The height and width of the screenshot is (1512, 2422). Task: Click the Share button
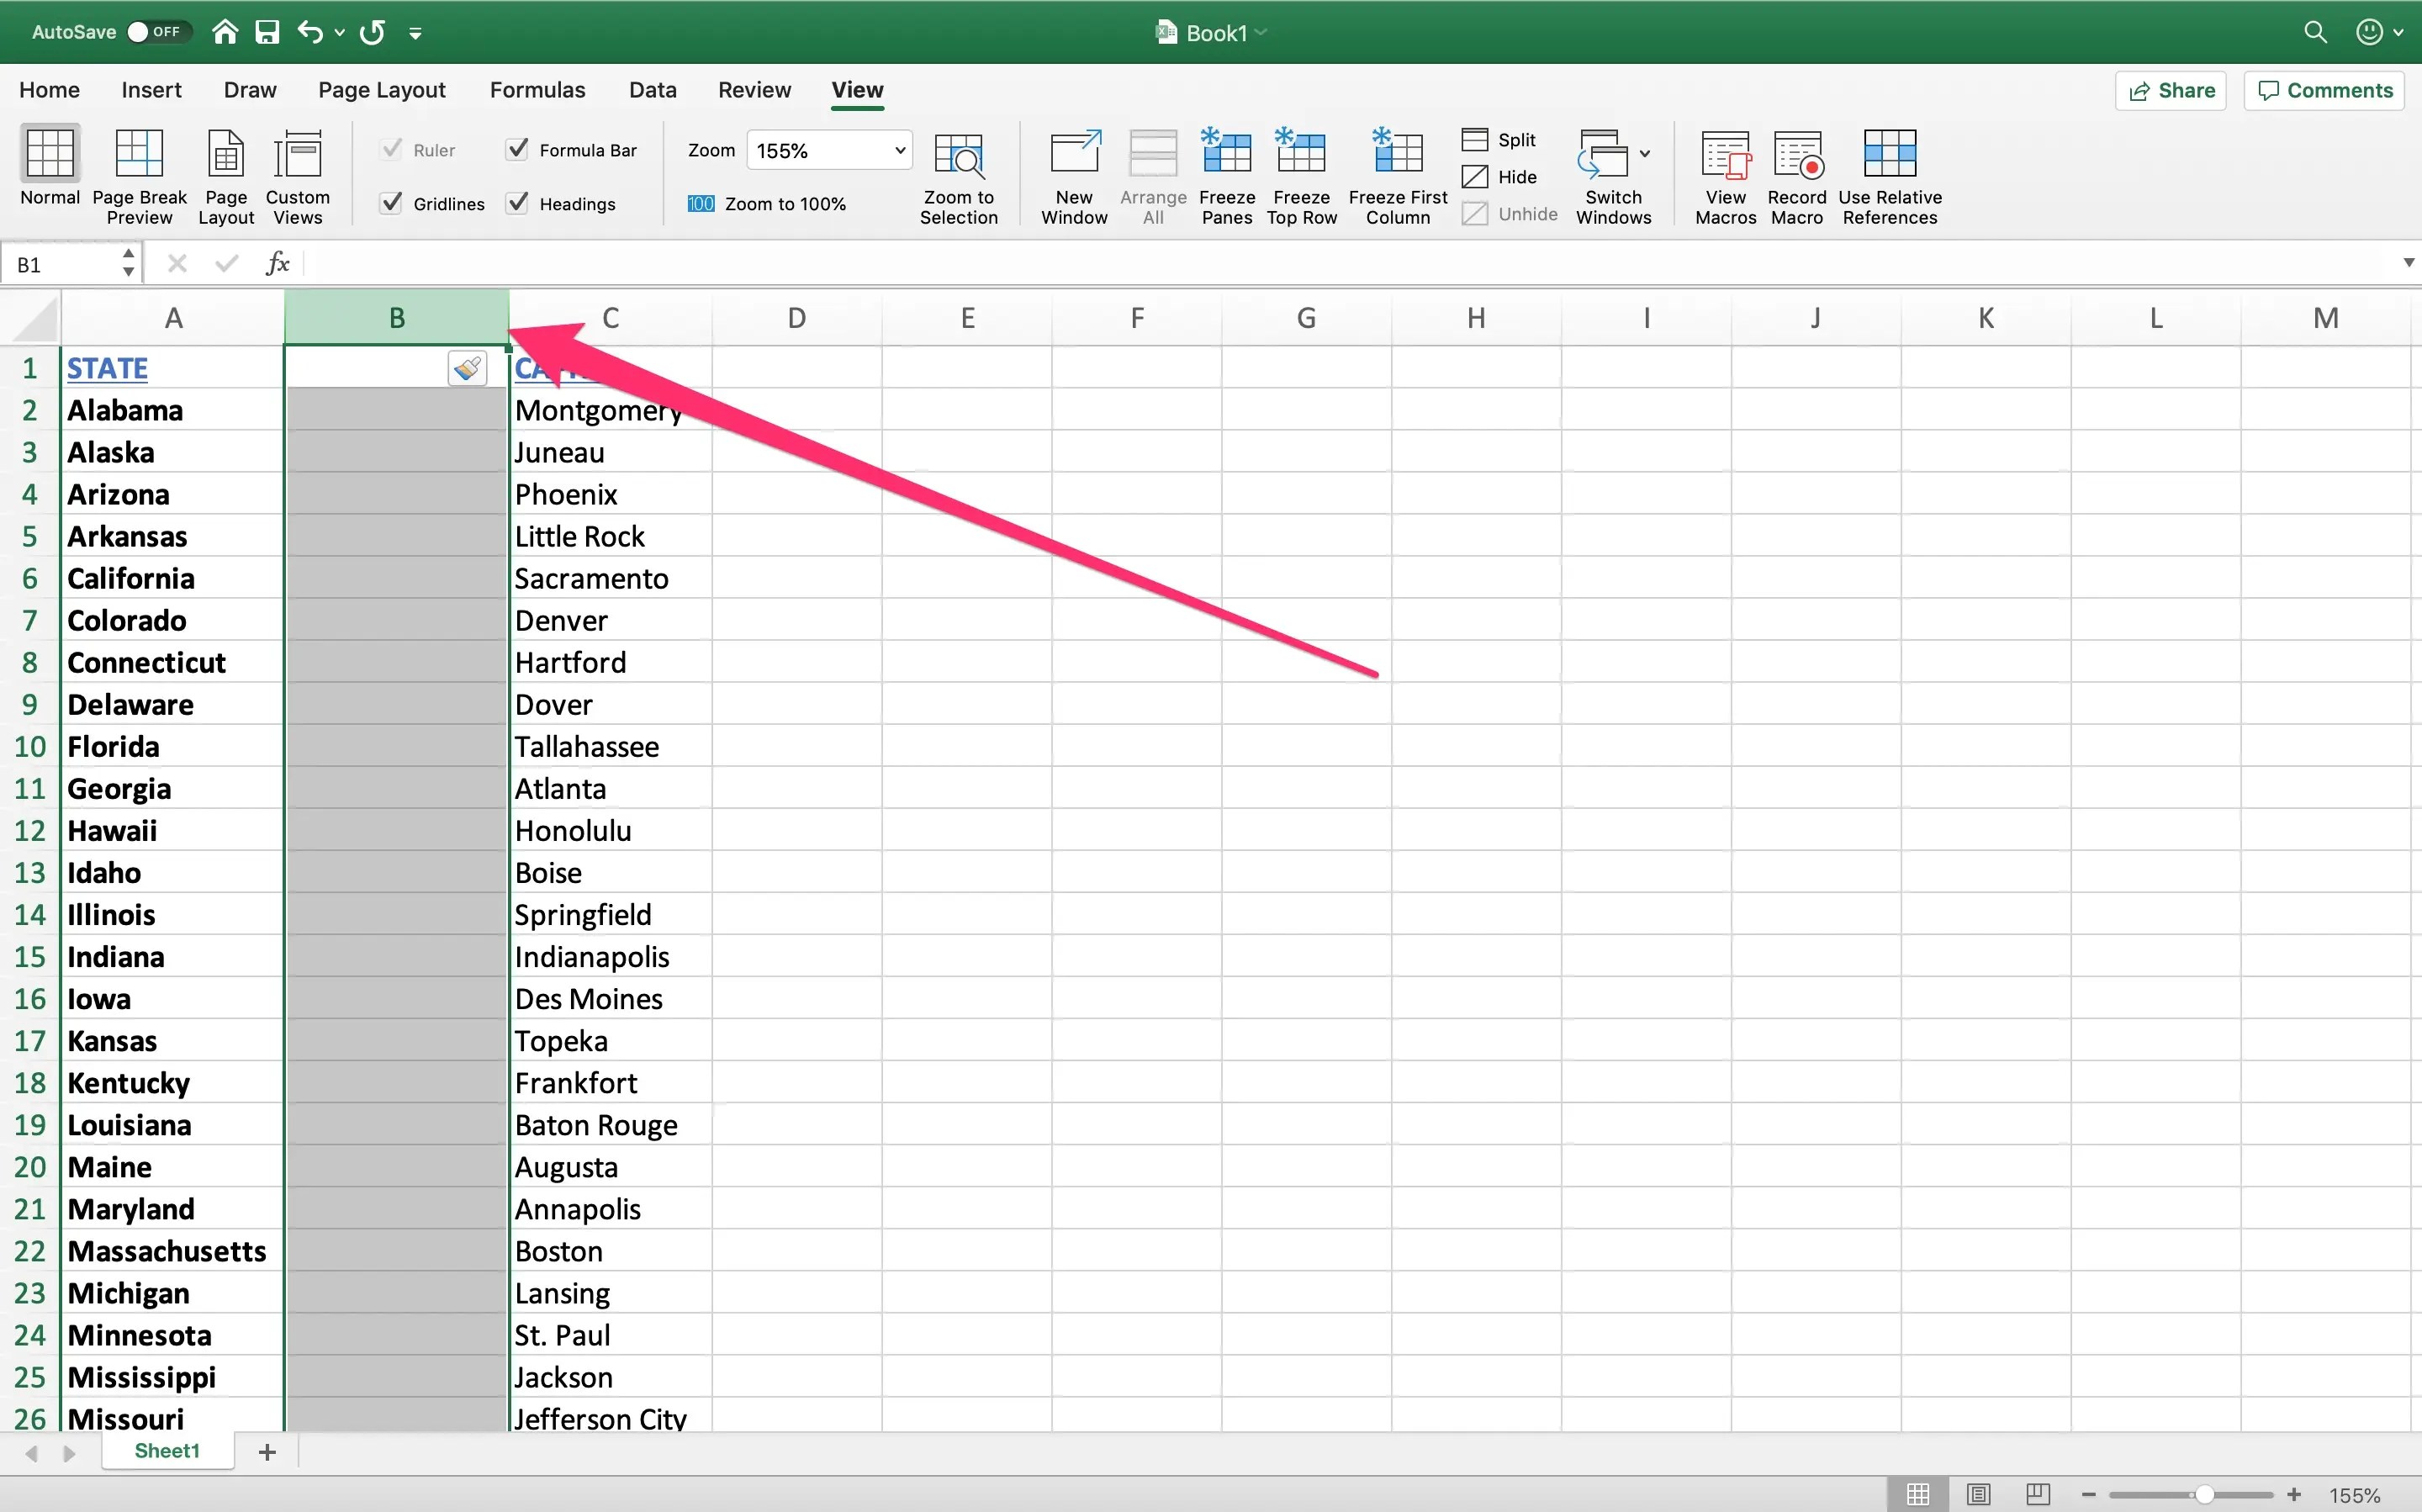pyautogui.click(x=2171, y=90)
